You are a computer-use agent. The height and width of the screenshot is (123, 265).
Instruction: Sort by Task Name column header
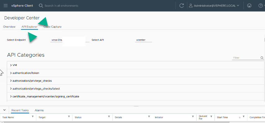(x=8, y=117)
